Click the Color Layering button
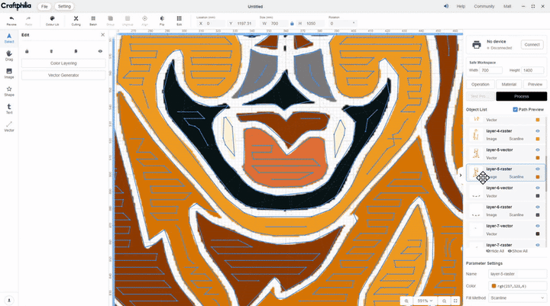 click(x=63, y=63)
